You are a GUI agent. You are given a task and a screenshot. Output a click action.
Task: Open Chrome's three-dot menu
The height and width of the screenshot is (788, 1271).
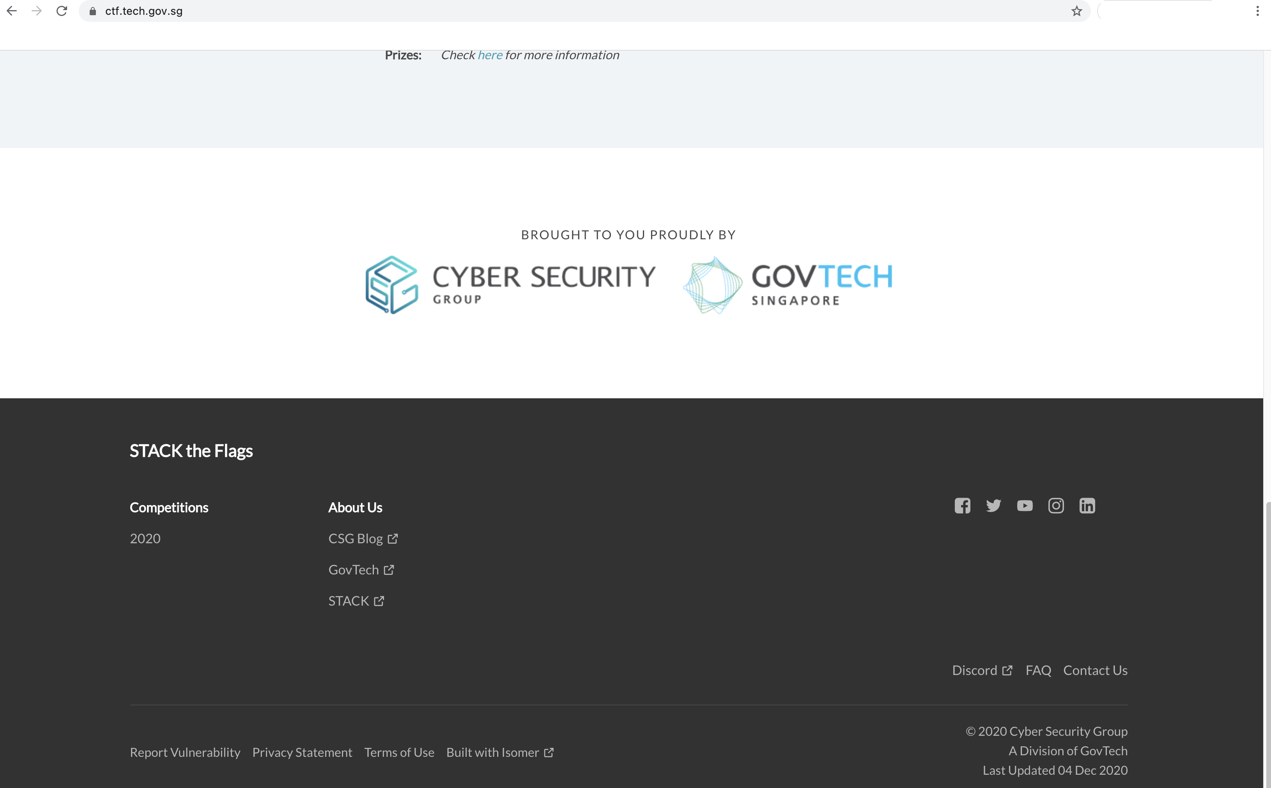(1257, 11)
